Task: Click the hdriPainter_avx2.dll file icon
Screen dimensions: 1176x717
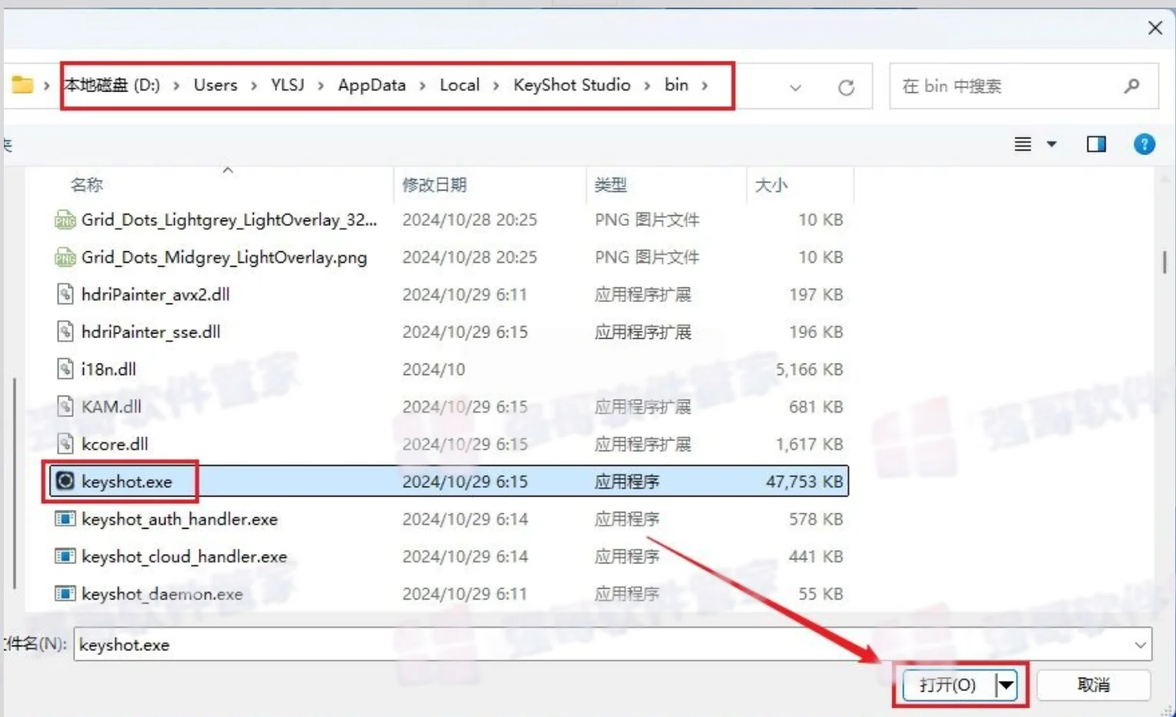Action: click(65, 294)
